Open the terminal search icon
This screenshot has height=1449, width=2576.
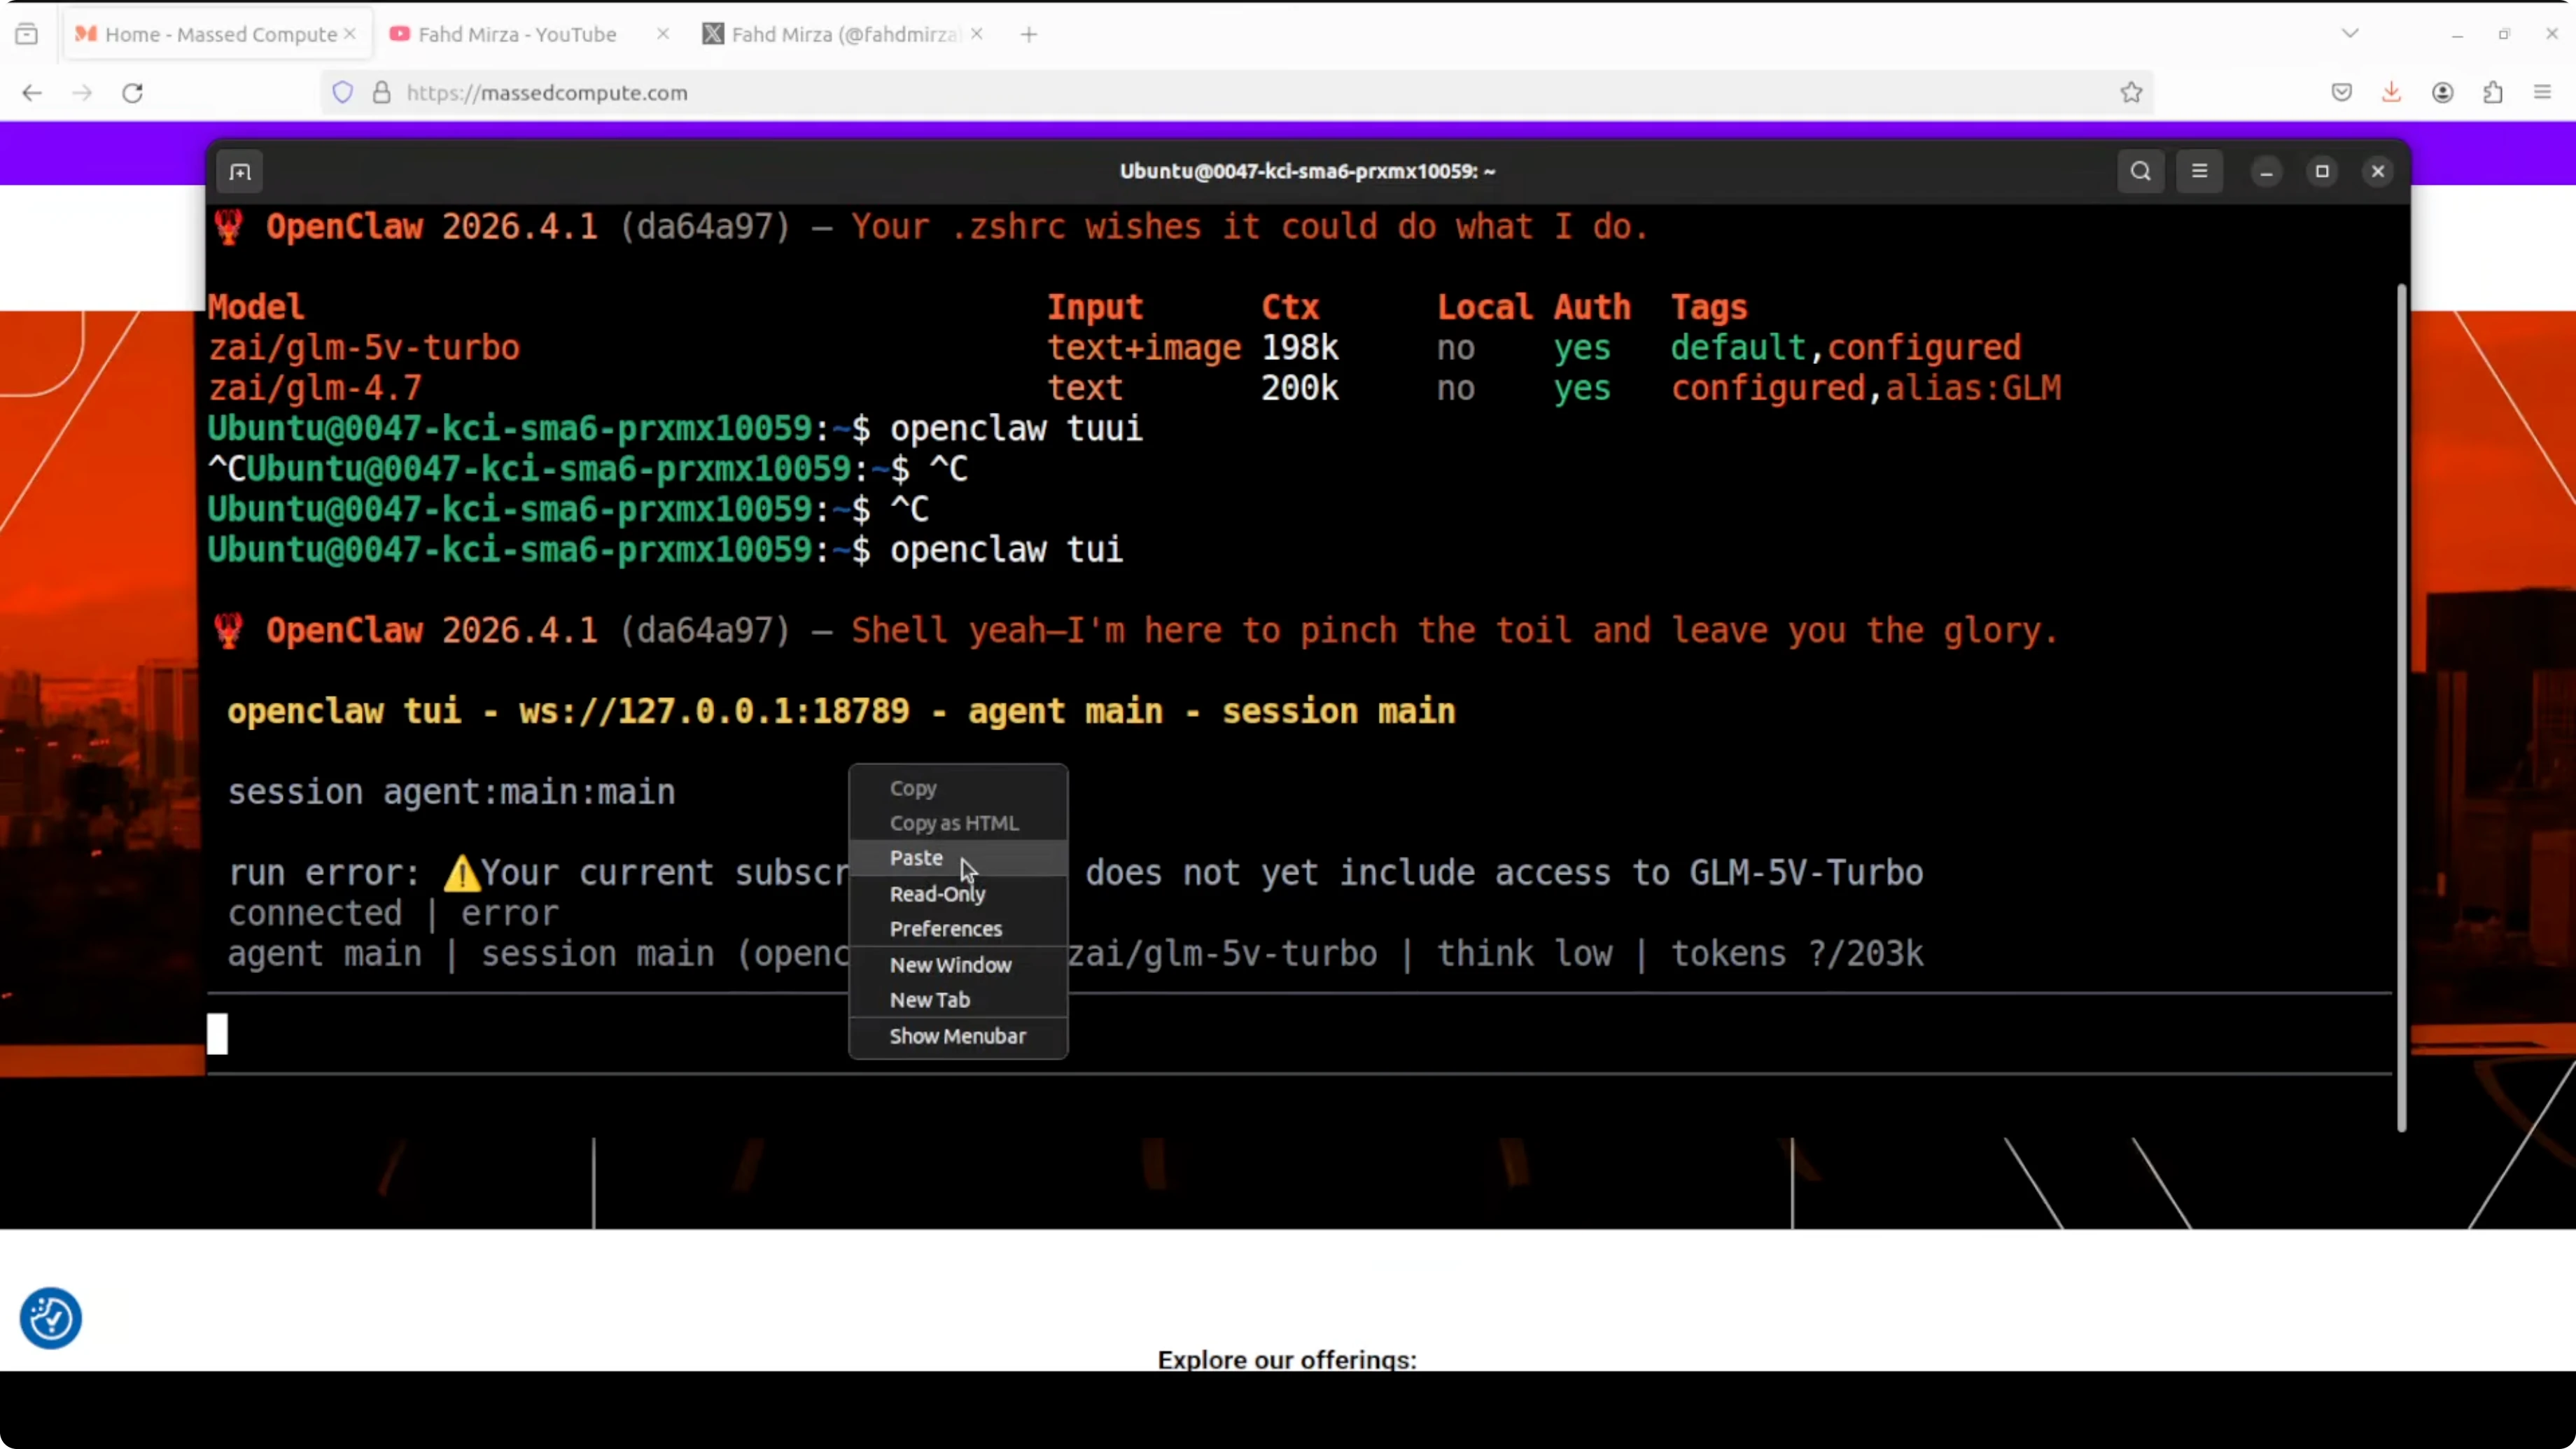point(2140,171)
